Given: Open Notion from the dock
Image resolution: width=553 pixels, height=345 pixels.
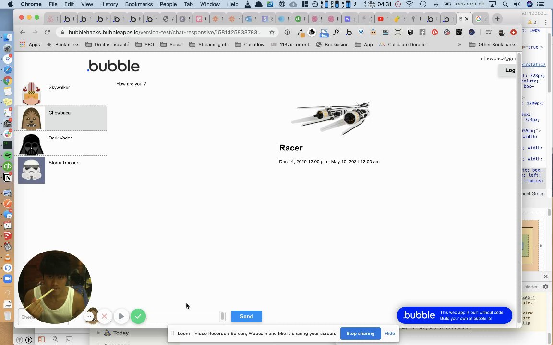Looking at the screenshot, I should tap(7, 177).
